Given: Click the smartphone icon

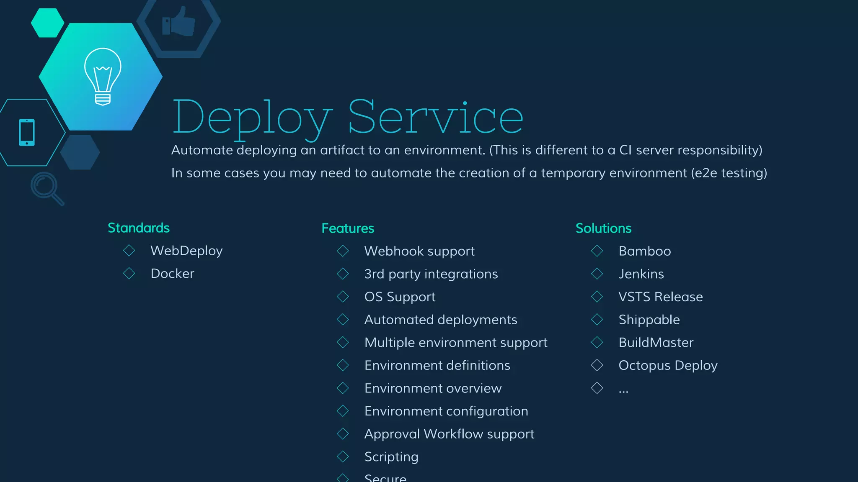Looking at the screenshot, I should 27,133.
